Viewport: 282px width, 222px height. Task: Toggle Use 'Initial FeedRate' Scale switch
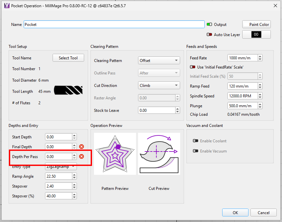193,67
